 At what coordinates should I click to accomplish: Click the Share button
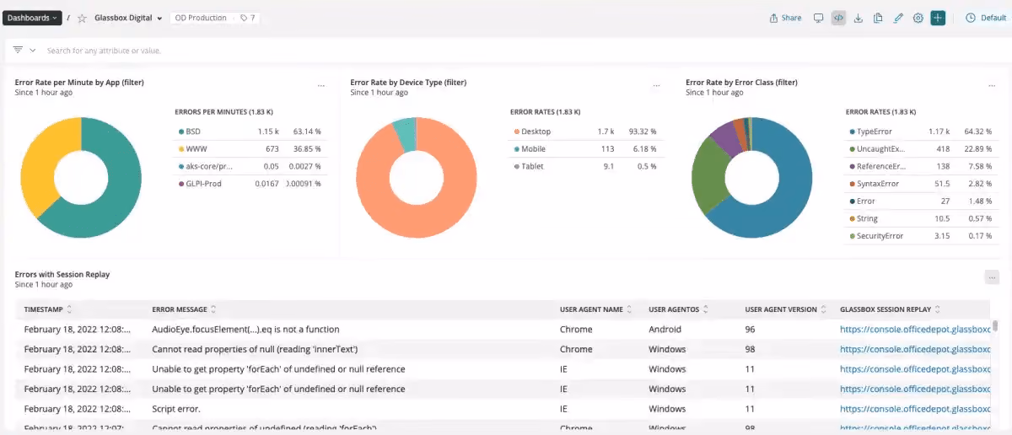point(786,18)
